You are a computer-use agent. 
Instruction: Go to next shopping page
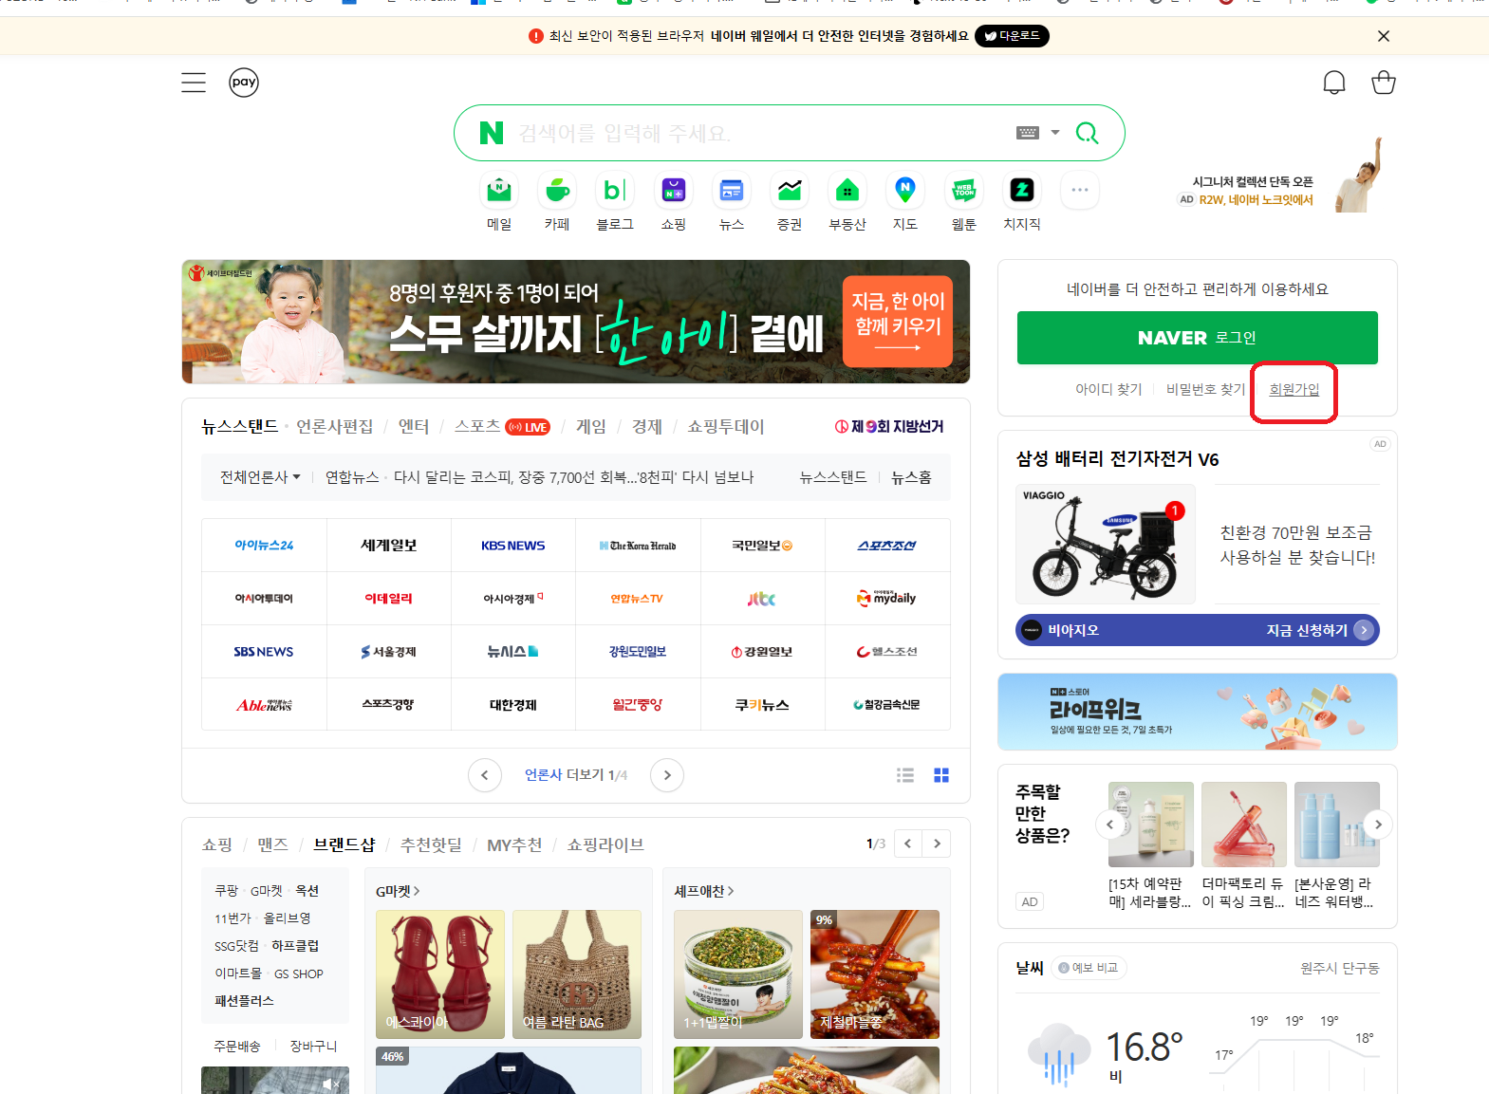[x=937, y=844]
